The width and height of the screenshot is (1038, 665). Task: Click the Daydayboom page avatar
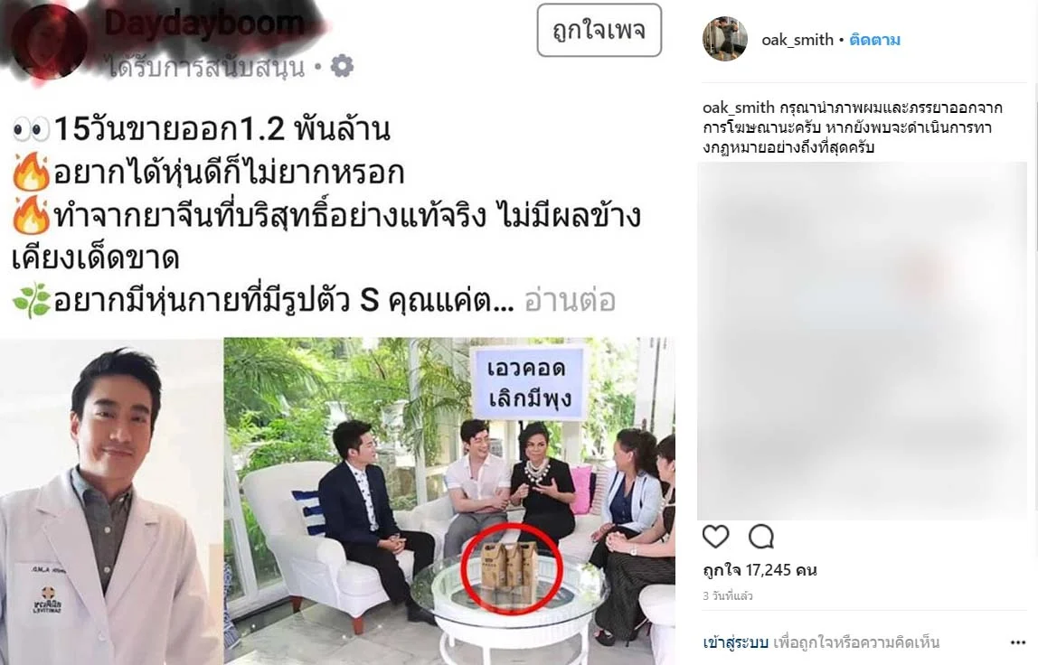coord(50,41)
